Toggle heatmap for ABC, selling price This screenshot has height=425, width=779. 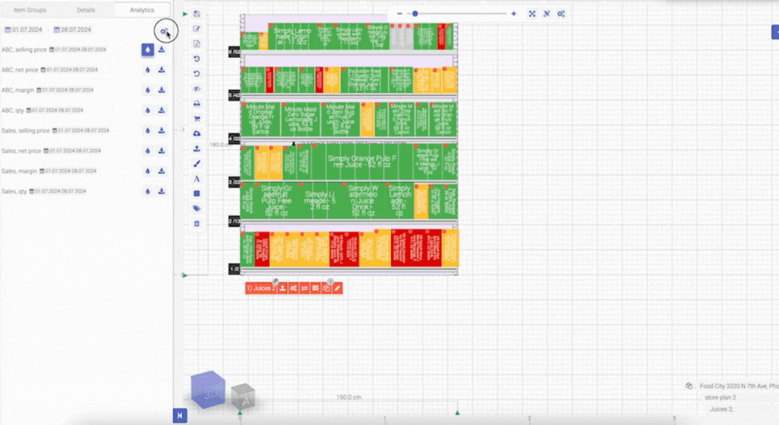(x=147, y=50)
